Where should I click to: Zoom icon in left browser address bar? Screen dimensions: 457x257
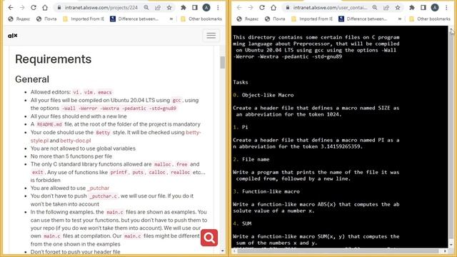click(146, 8)
